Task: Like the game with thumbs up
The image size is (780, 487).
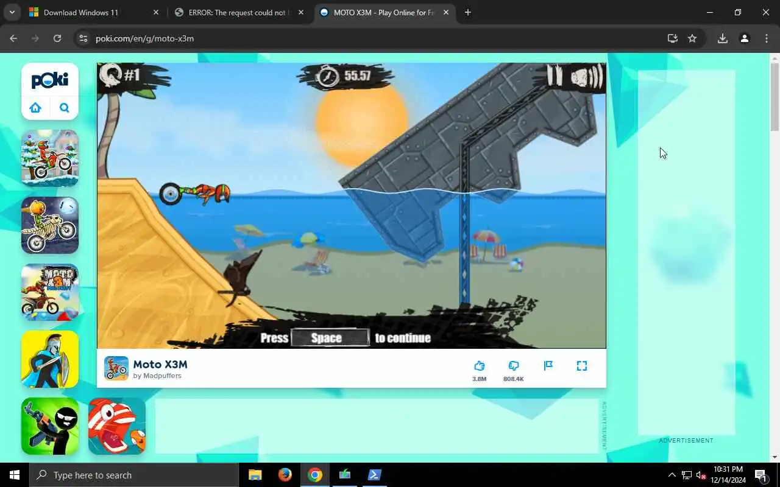Action: (479, 366)
